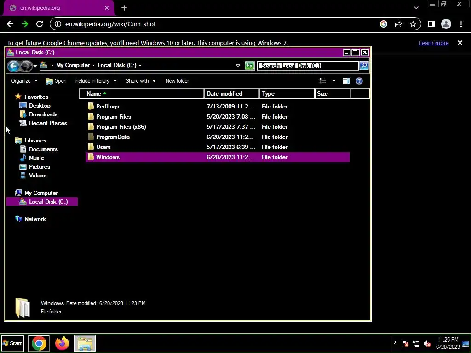Bookmark this tab with star icon

[413, 24]
